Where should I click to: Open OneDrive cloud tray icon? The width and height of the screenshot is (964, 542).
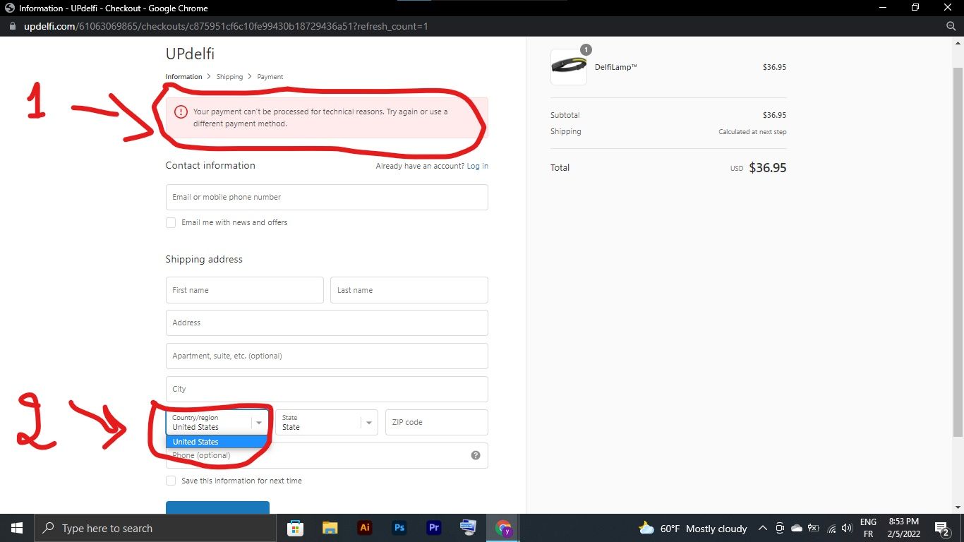797,528
